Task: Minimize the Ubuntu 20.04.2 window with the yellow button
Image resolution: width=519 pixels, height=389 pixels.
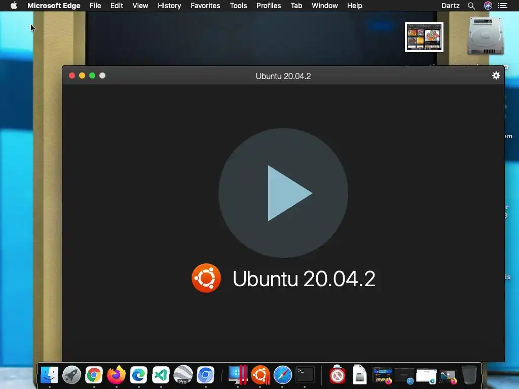Action: pyautogui.click(x=82, y=76)
